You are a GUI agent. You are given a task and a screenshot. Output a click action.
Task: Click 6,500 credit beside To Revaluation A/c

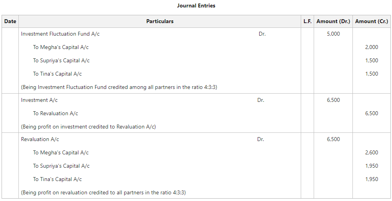(x=371, y=114)
